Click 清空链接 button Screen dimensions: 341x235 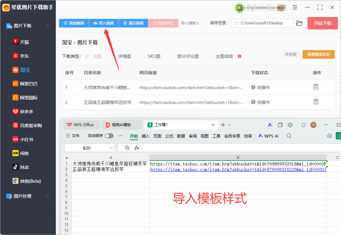point(134,23)
